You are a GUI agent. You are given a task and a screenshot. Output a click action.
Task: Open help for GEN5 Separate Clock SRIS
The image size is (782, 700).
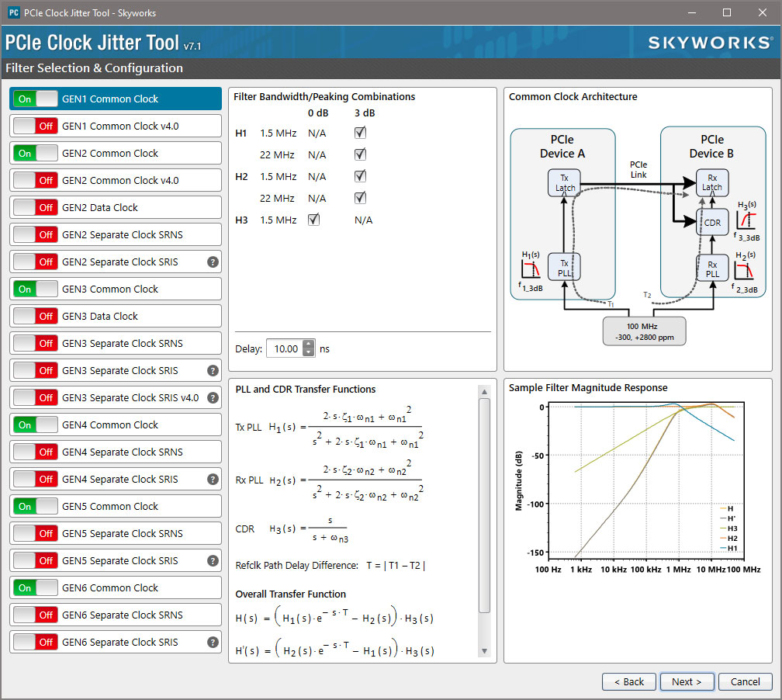213,561
